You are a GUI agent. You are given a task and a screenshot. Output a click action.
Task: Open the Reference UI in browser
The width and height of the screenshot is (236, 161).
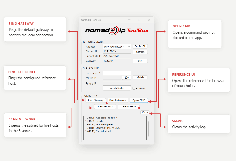pos(128,106)
